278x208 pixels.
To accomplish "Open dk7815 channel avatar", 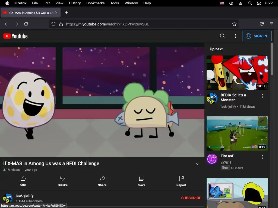I will click(x=212, y=159).
